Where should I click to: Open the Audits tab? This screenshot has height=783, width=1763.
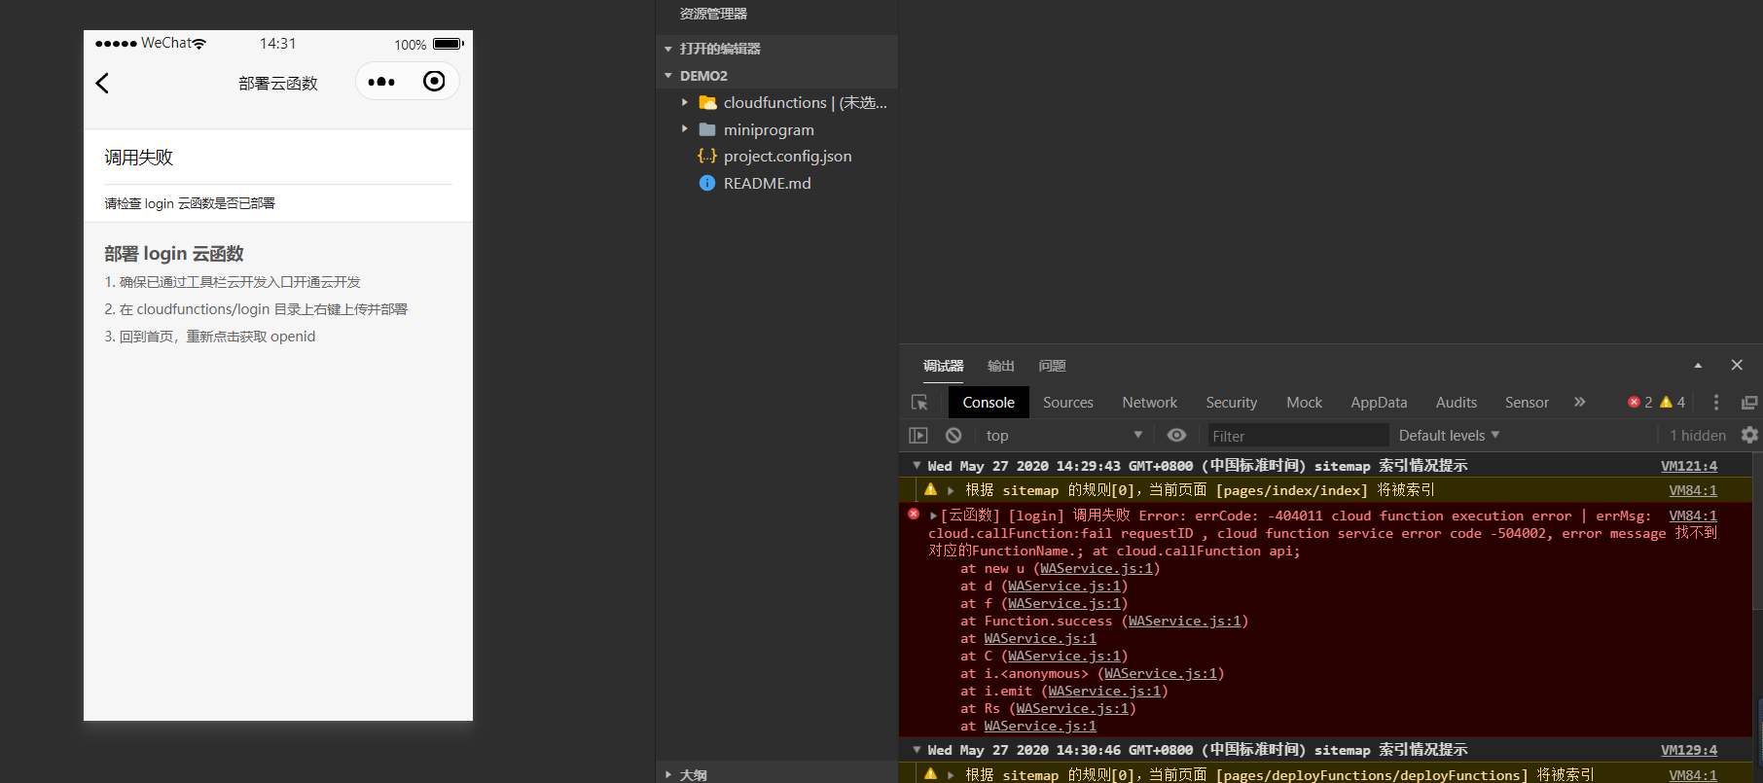click(x=1457, y=403)
